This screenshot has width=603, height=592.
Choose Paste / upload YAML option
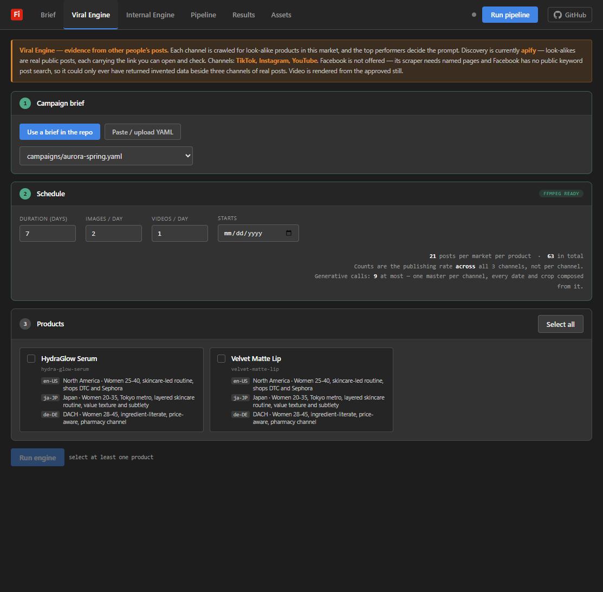click(x=142, y=132)
